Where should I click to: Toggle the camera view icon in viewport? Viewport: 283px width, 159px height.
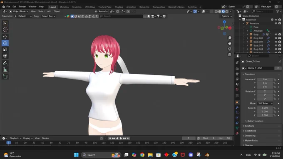[230, 49]
